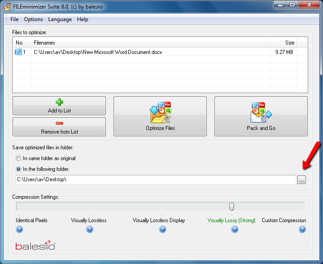This screenshot has width=323, height=264.
Task: Click the Custom Compression label
Action: [284, 220]
